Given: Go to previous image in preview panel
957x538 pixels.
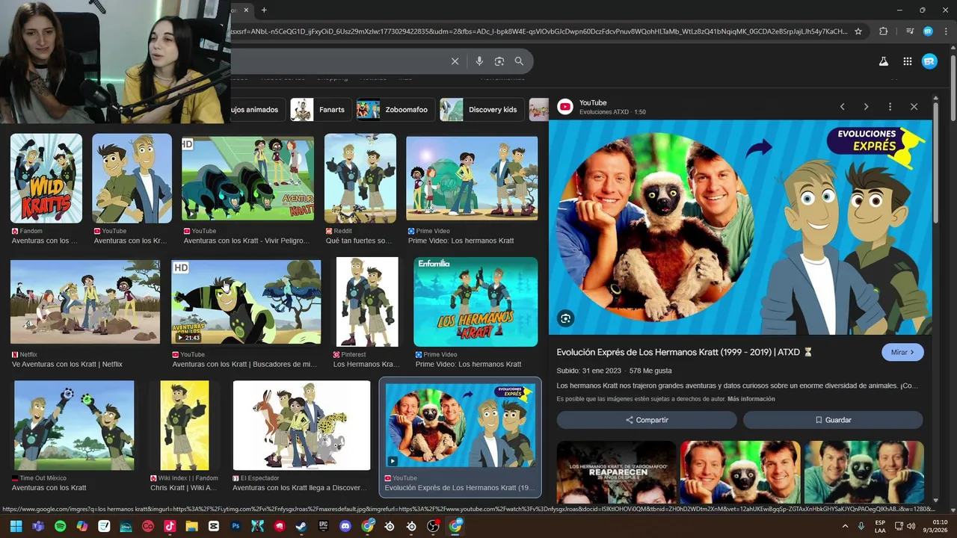Looking at the screenshot, I should pyautogui.click(x=842, y=107).
